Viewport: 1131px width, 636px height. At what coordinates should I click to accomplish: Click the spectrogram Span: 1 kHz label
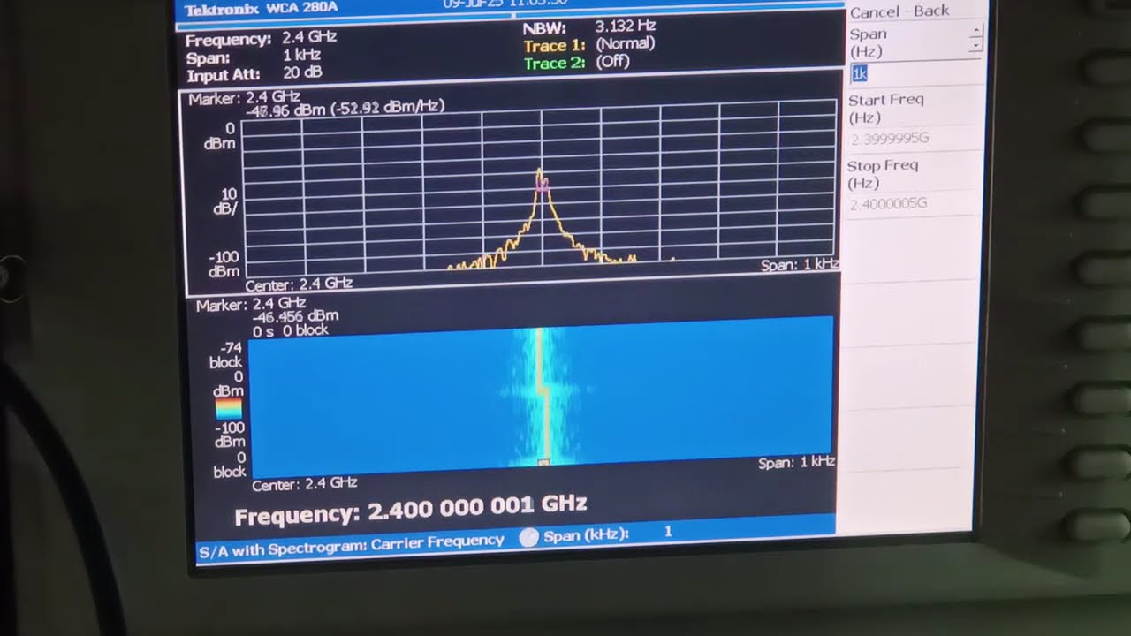click(796, 463)
